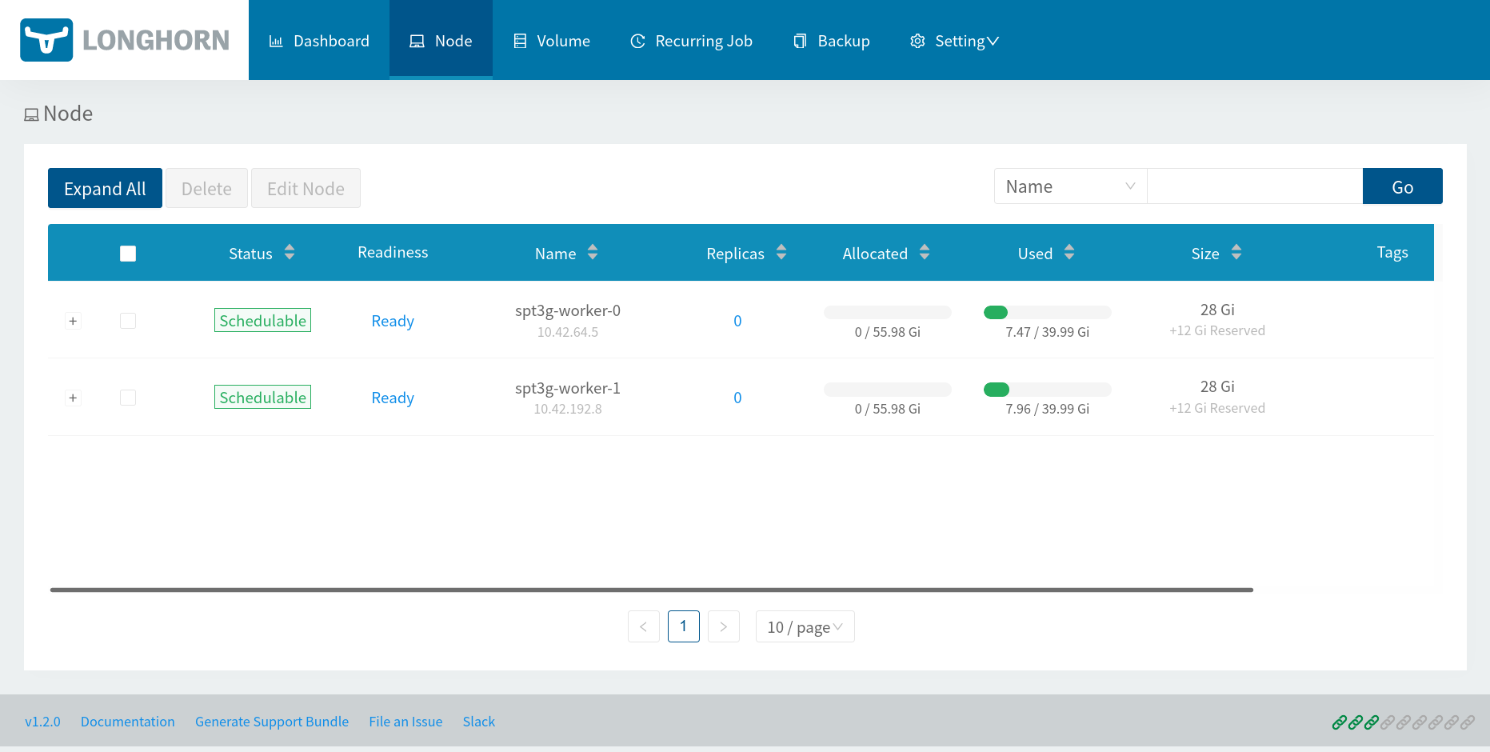The image size is (1490, 752).
Task: Click the Volume database icon
Action: pyautogui.click(x=520, y=41)
